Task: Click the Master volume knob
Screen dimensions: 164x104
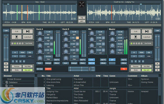Action: 112,33
